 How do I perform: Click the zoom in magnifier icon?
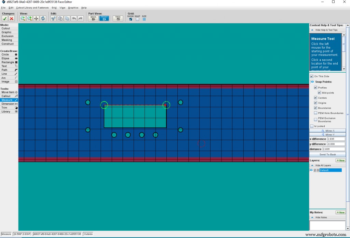click(29, 18)
